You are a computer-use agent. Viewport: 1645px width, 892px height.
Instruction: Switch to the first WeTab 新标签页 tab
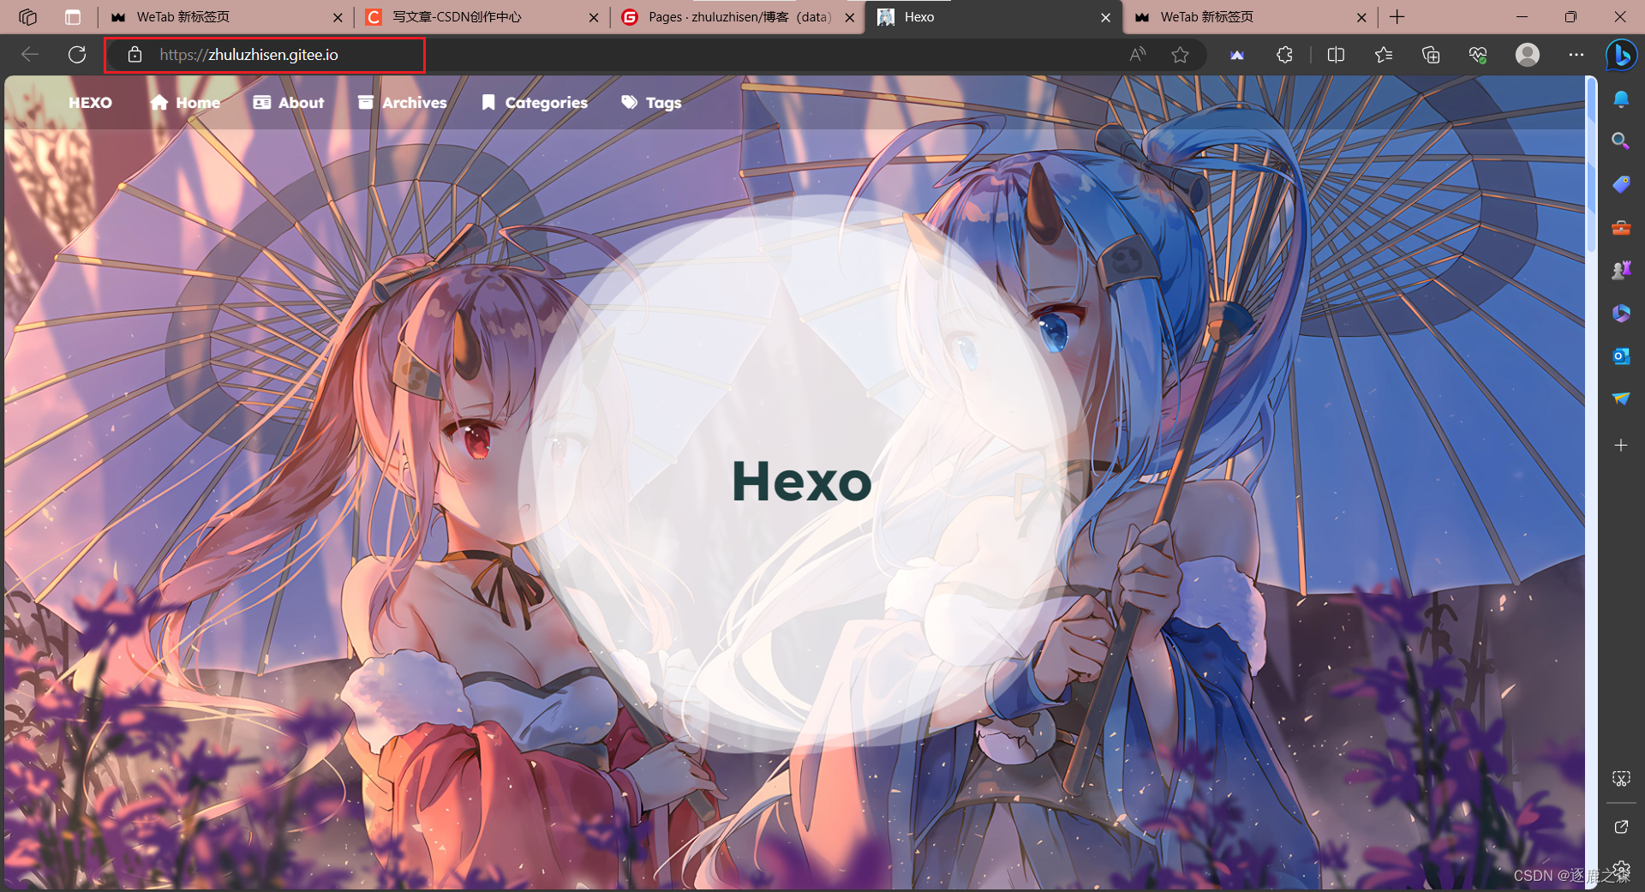(226, 17)
